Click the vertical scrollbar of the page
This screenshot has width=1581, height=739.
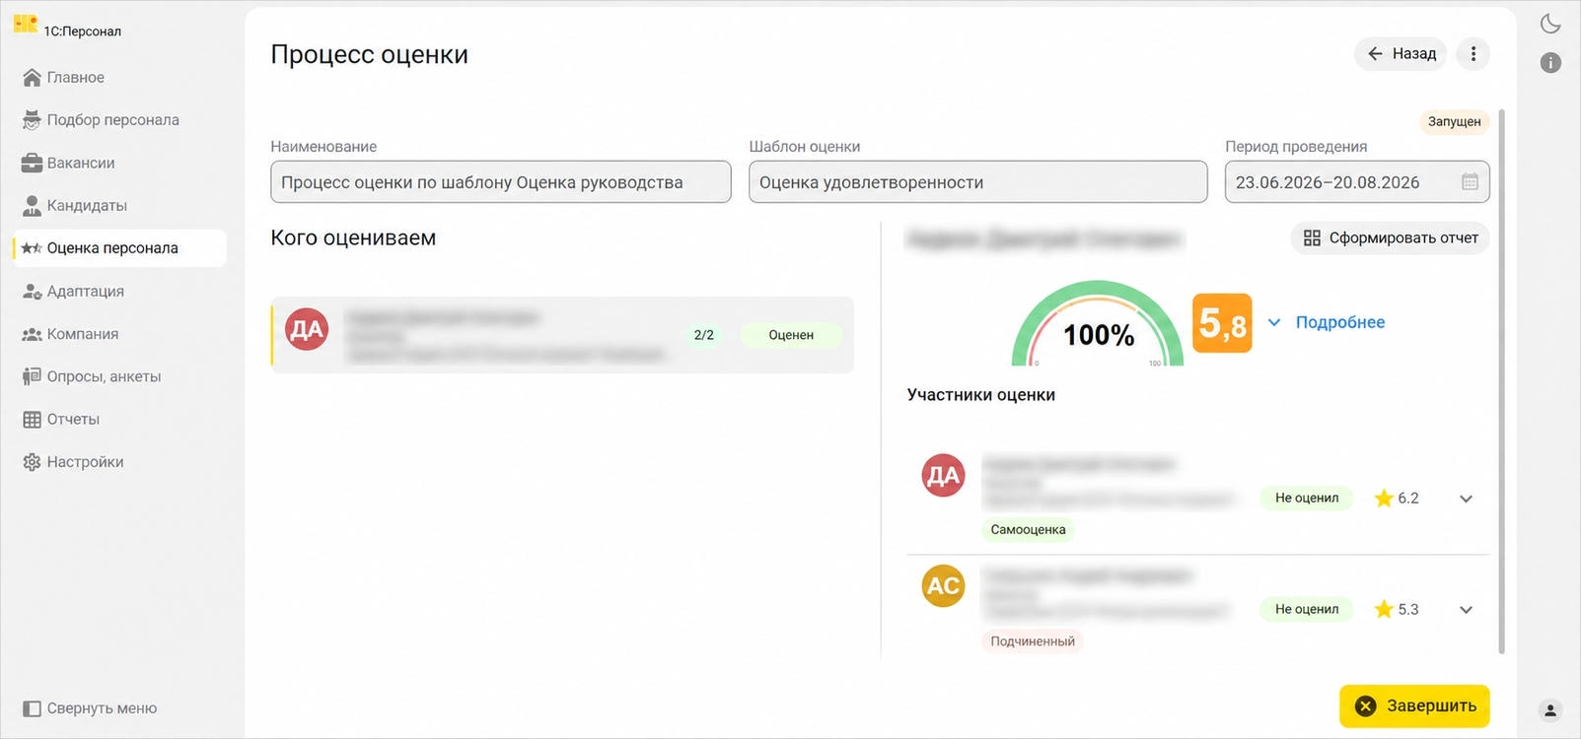pos(1502,381)
